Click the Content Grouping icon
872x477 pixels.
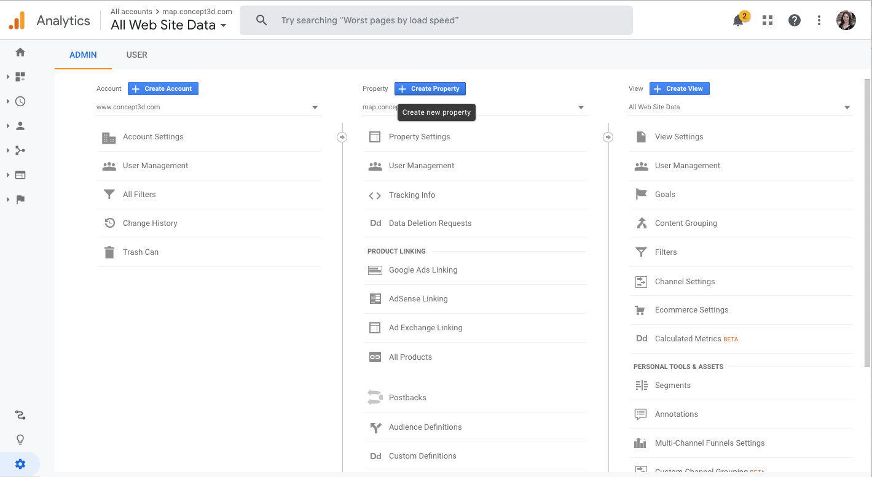click(x=642, y=223)
